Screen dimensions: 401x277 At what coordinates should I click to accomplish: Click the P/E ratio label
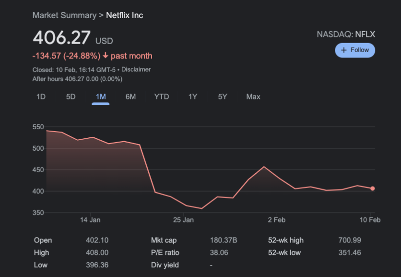[165, 253]
